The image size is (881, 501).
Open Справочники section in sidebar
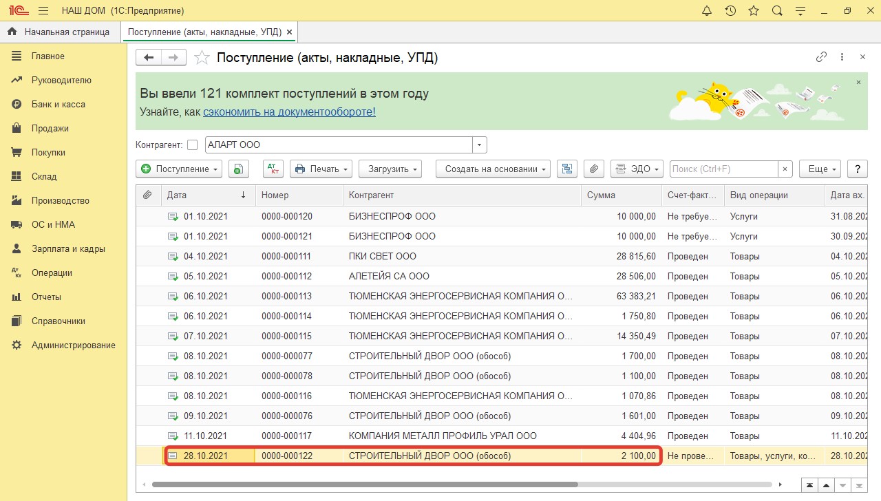pyautogui.click(x=59, y=321)
